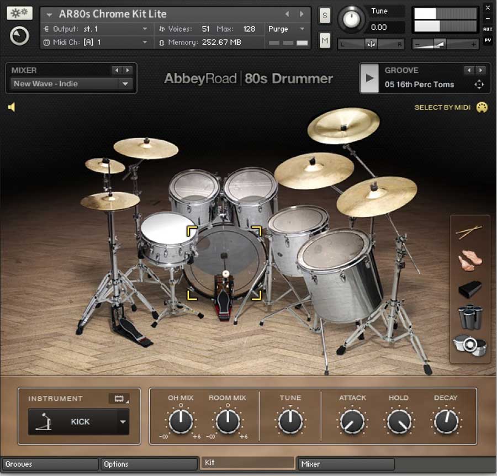Image resolution: width=497 pixels, height=476 pixels.
Task: Go to next groove
Action: click(x=480, y=70)
